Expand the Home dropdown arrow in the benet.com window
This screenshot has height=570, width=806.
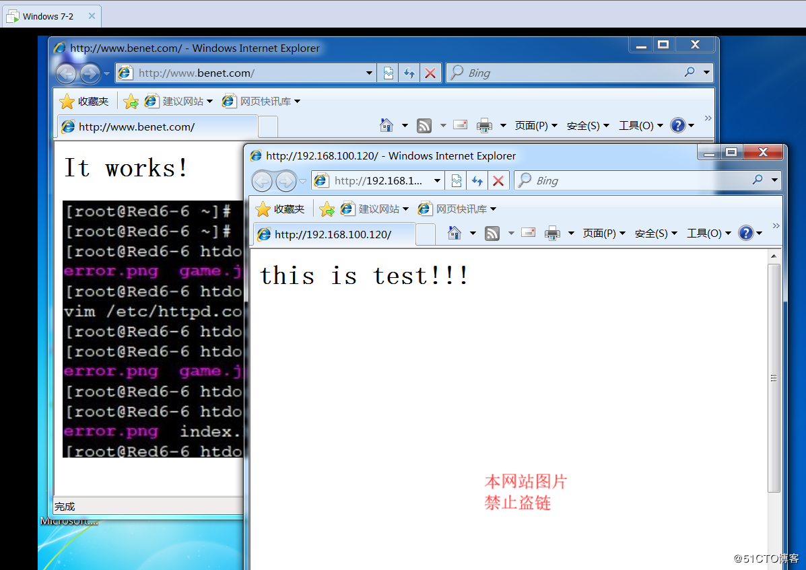(405, 125)
